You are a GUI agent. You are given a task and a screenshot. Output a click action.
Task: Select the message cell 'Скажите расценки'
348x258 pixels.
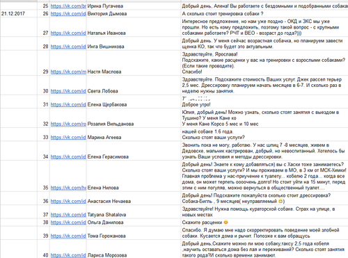click(x=264, y=223)
